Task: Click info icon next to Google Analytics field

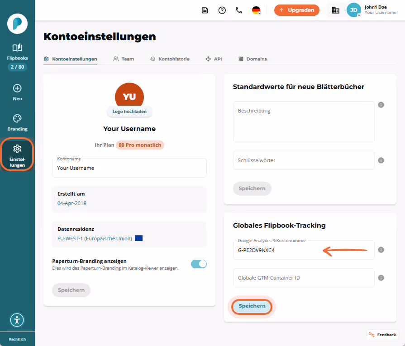Action: (x=381, y=250)
